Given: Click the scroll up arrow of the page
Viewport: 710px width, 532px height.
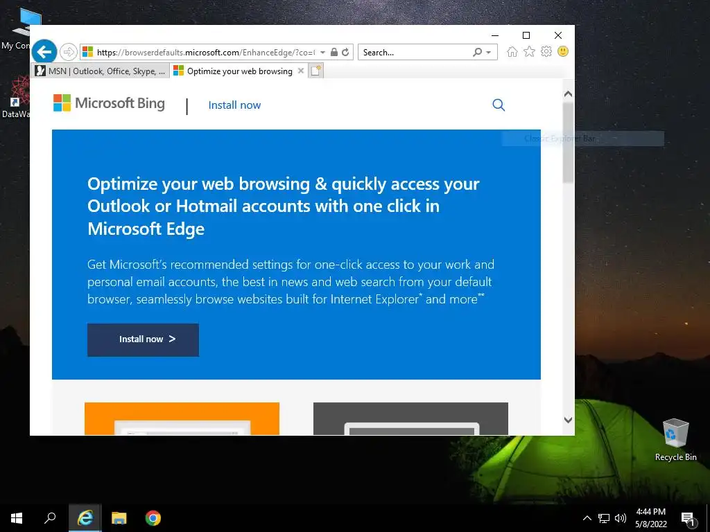Looking at the screenshot, I should [568, 94].
